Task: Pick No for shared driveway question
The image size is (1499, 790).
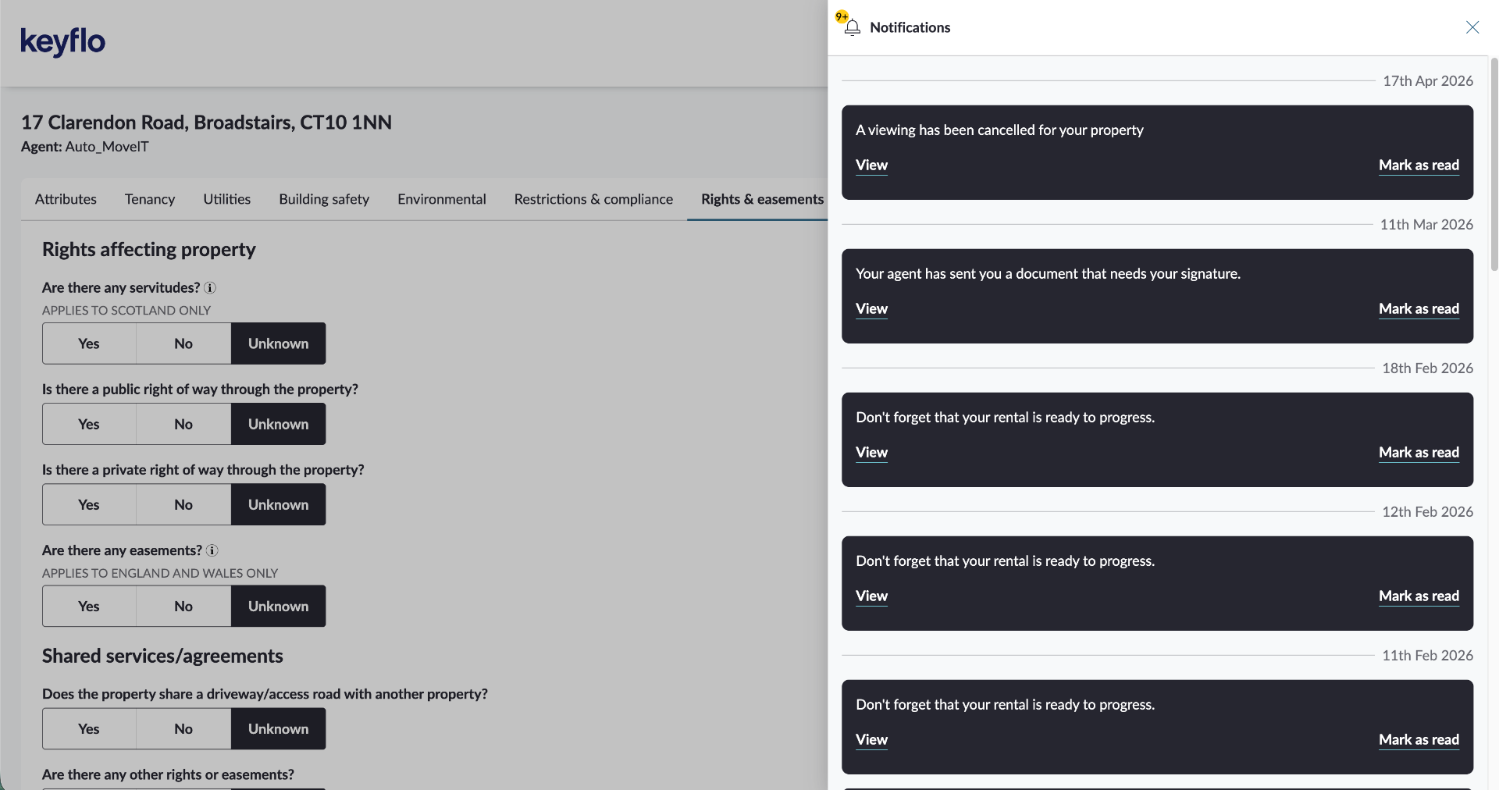Action: pyautogui.click(x=183, y=728)
